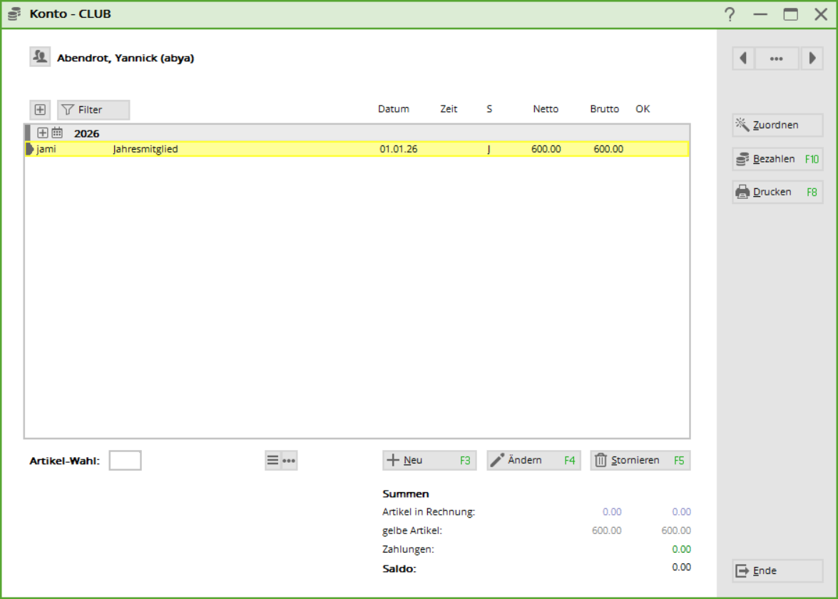The width and height of the screenshot is (838, 599).
Task: Click the date 01.01.26 in the row
Action: tap(398, 149)
